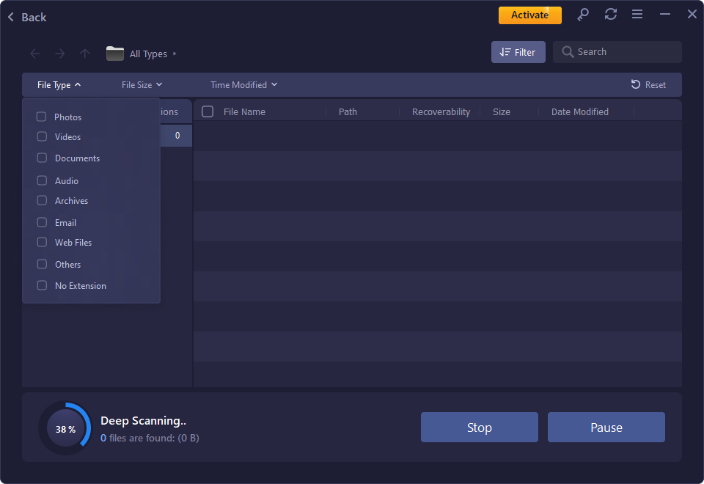Viewport: 704px width, 484px height.
Task: Switch sorting with the Filter button
Action: tap(518, 51)
